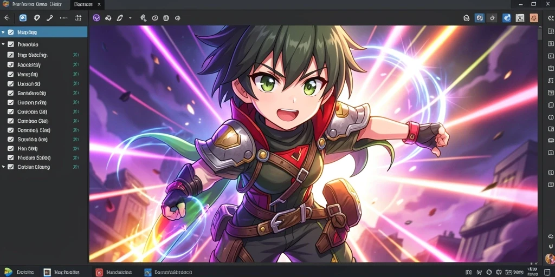Click the second icon in the right sidebar
This screenshot has height=277, width=555.
(551, 31)
